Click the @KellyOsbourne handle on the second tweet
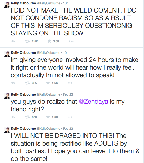The image size is (144, 163). pos(48,53)
